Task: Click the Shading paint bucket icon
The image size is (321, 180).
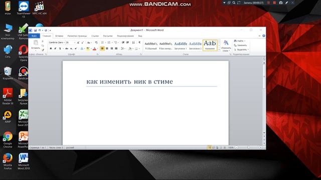Action: [x=130, y=48]
